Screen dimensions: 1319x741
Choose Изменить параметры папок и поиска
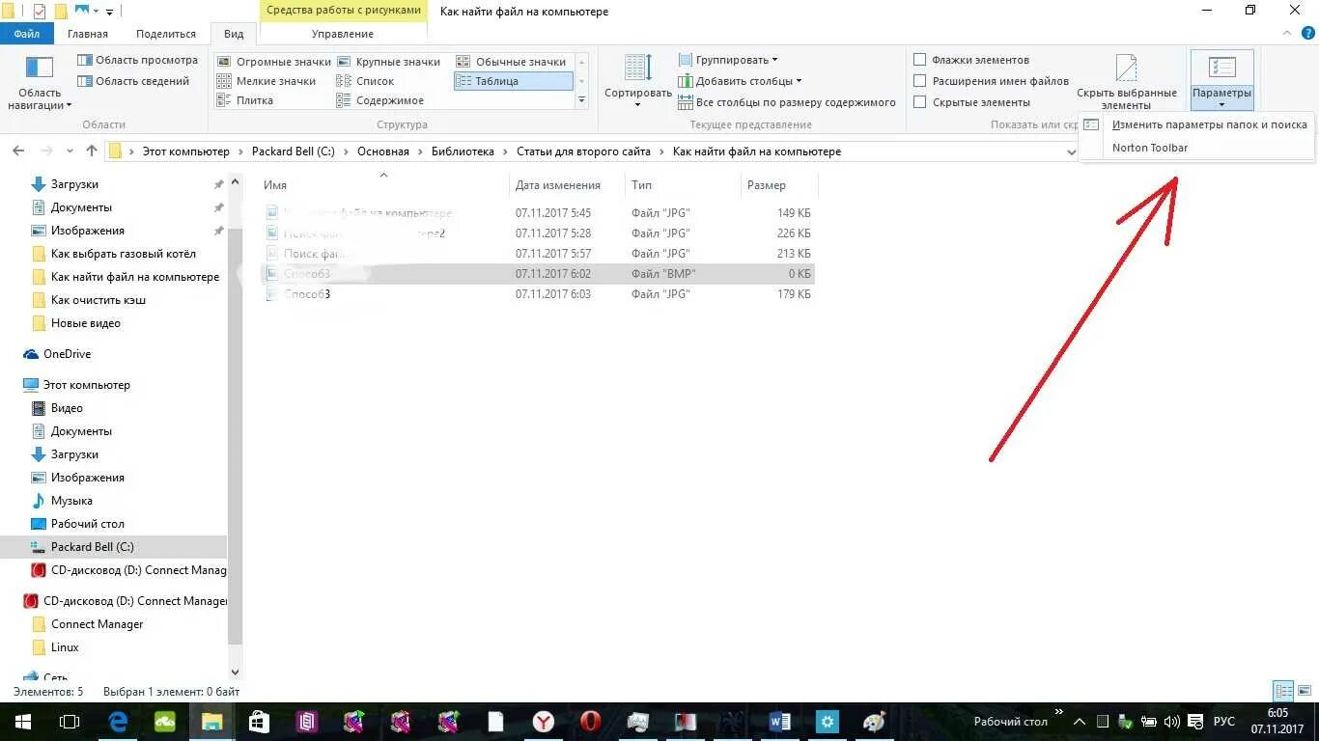[1197, 124]
